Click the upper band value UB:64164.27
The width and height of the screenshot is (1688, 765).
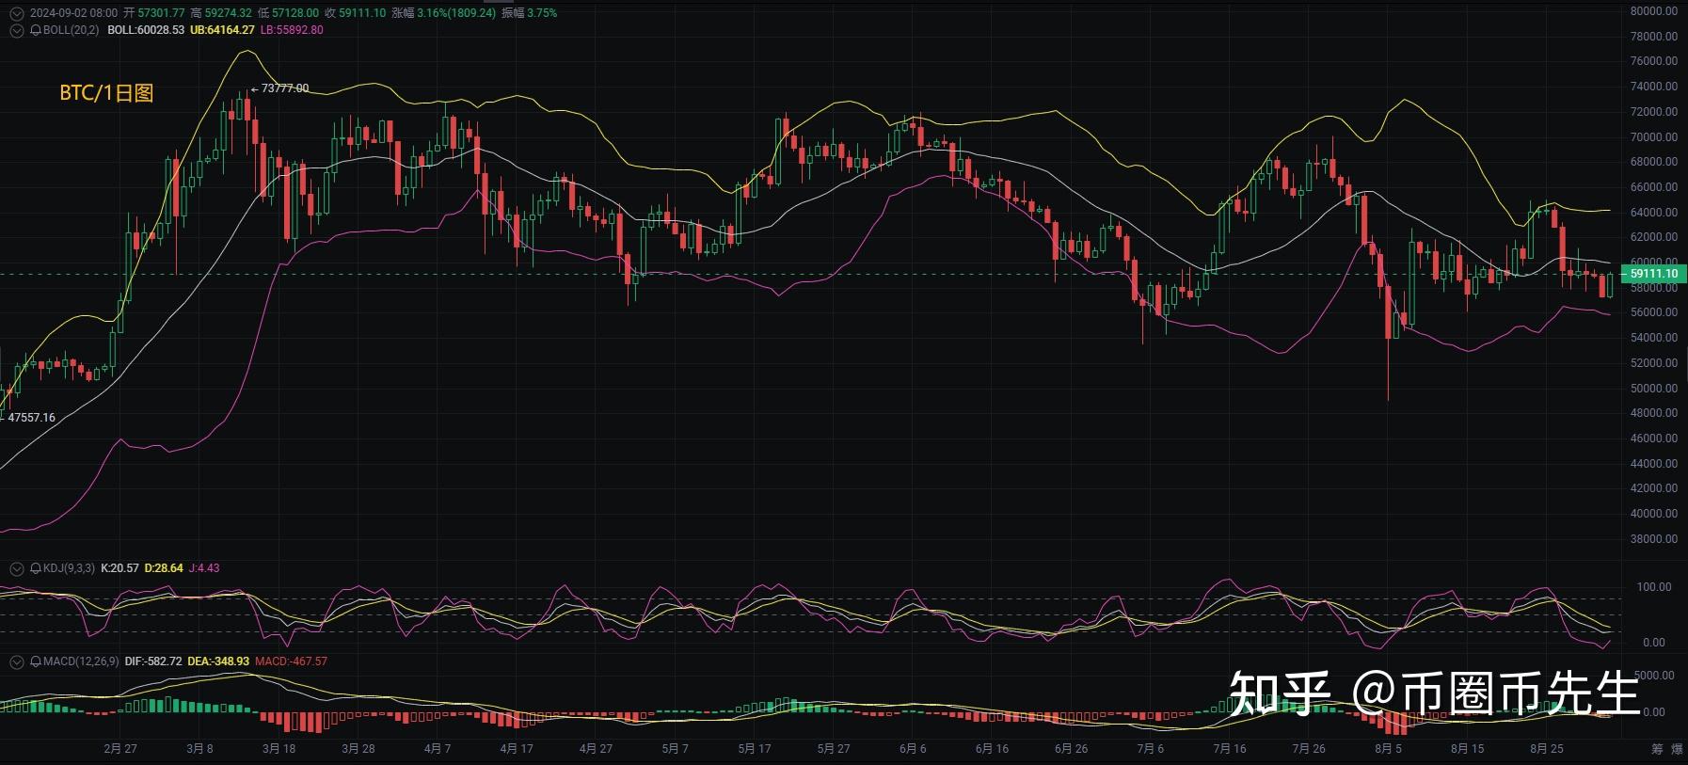click(x=222, y=30)
